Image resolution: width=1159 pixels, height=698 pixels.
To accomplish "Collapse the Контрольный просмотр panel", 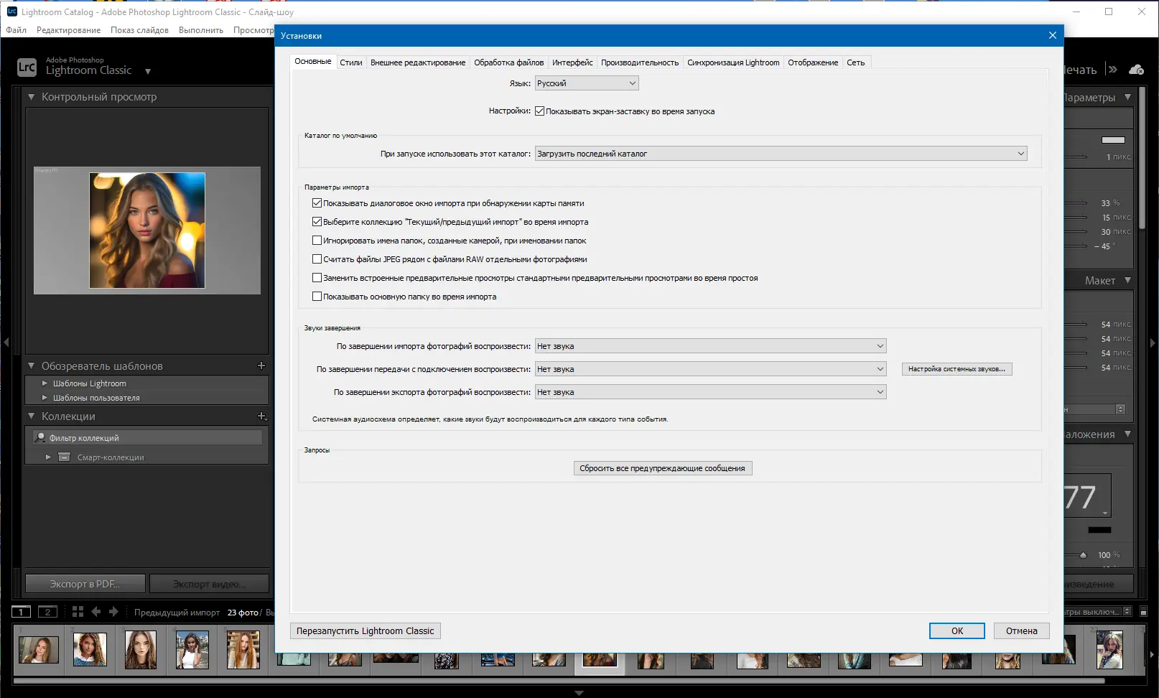I will coord(32,97).
